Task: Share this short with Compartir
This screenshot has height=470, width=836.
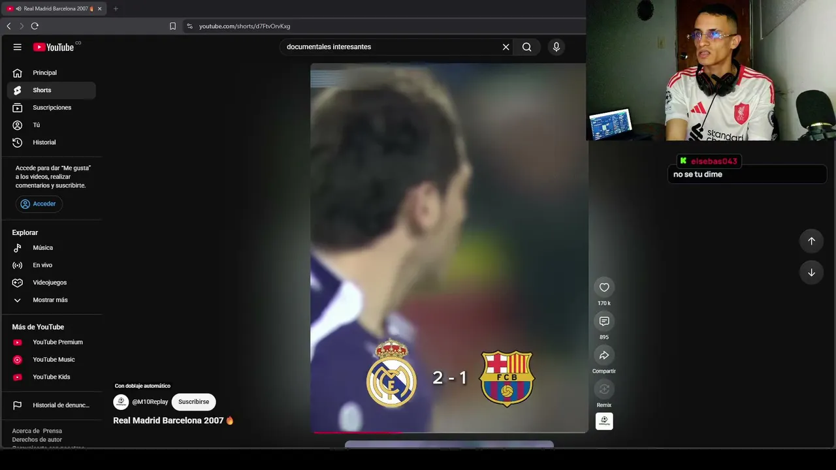Action: click(604, 355)
